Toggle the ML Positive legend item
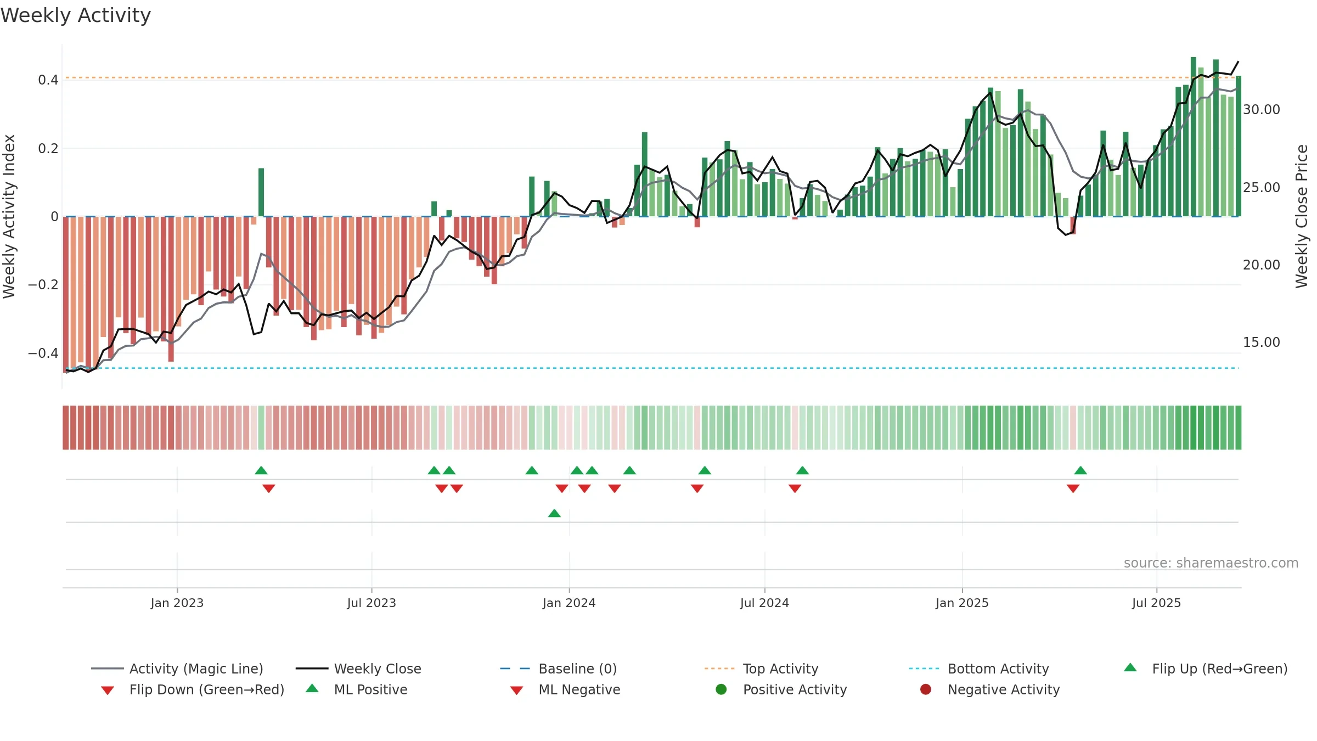1317x741 pixels. [x=357, y=689]
